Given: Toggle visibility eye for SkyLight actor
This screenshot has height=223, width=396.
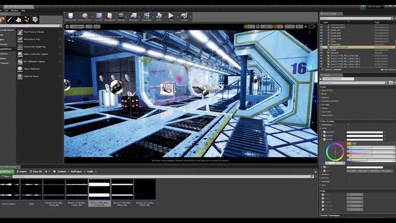Looking at the screenshot, I should [322, 53].
